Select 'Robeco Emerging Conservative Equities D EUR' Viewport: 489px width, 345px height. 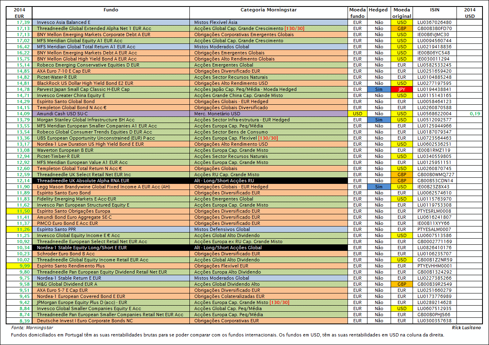point(111,65)
